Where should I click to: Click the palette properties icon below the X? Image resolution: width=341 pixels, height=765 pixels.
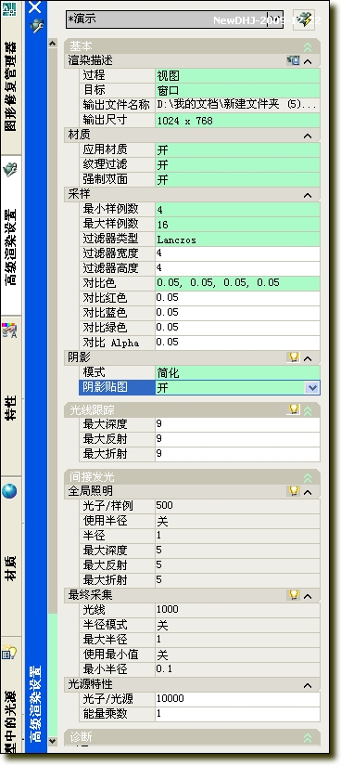(36, 26)
